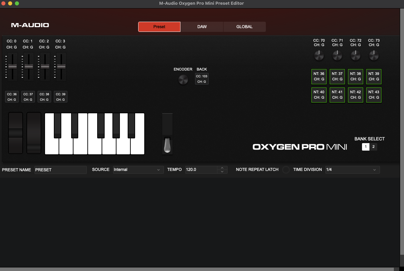Open the GLOBAL tab
Image resolution: width=404 pixels, height=271 pixels.
pyautogui.click(x=244, y=27)
